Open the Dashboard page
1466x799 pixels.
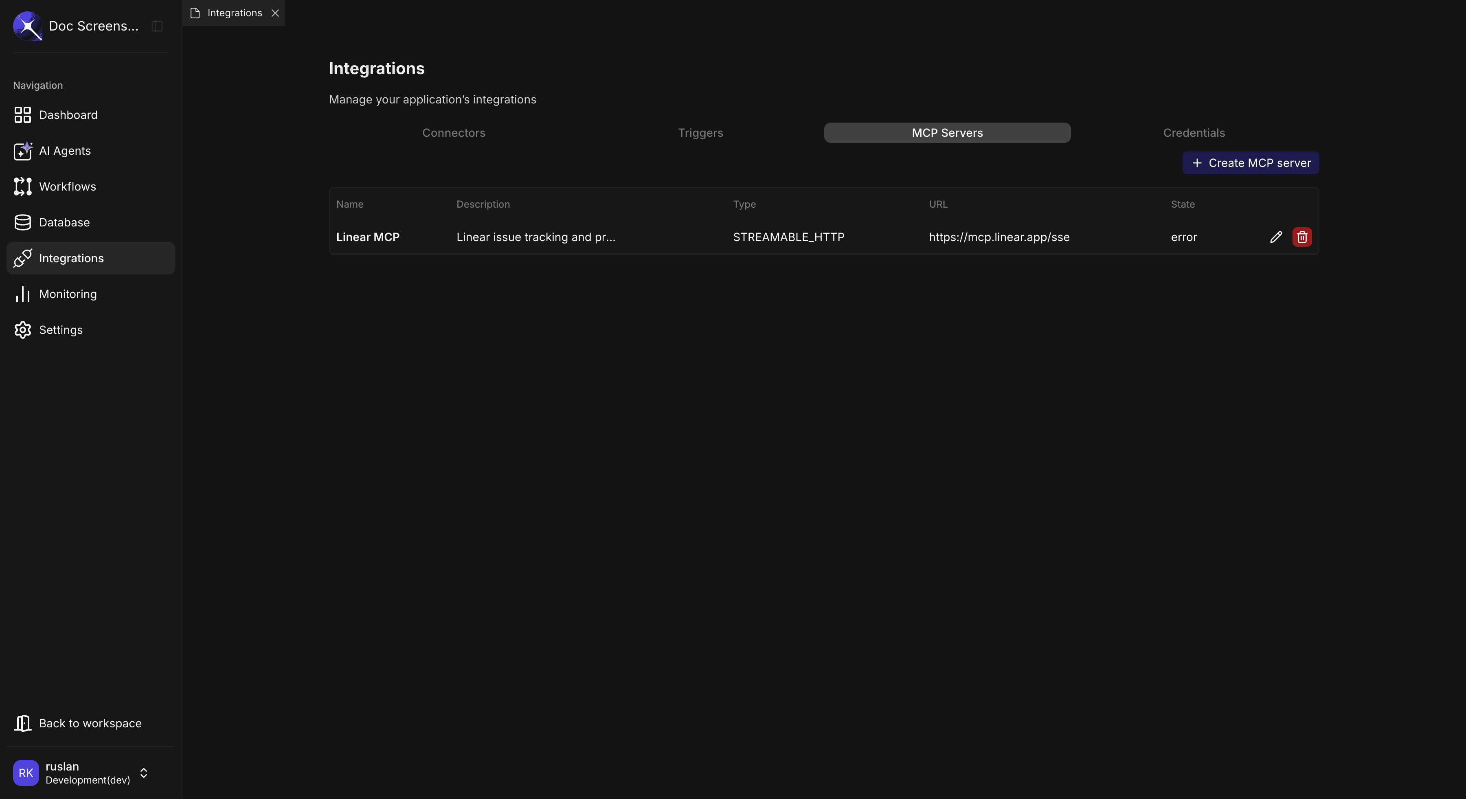click(x=68, y=115)
